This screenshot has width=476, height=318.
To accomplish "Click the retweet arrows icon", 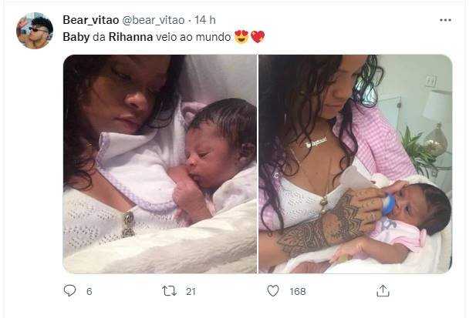I will tap(169, 291).
